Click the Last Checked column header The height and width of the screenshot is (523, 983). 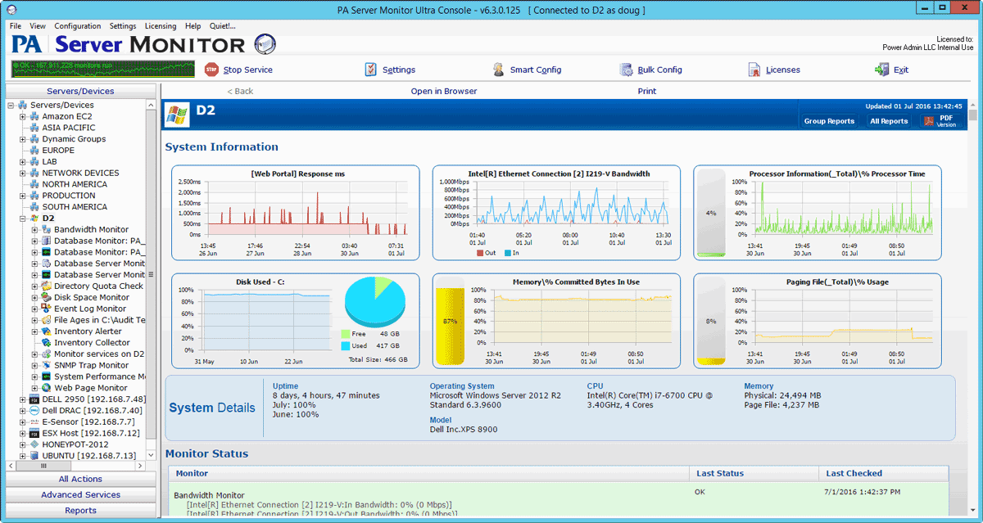click(x=883, y=473)
